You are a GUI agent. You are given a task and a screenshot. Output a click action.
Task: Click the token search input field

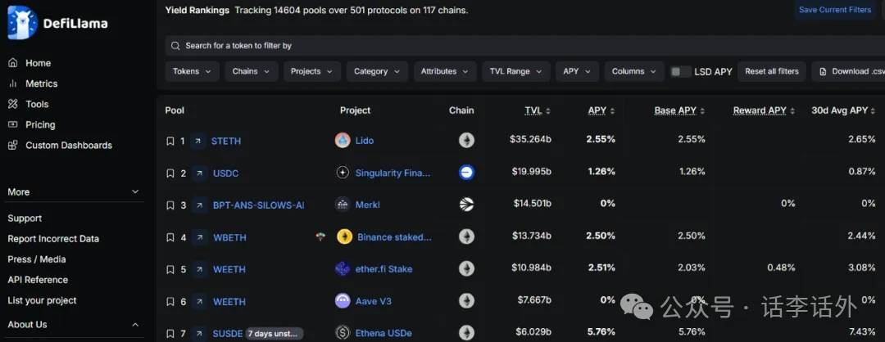[x=492, y=46]
